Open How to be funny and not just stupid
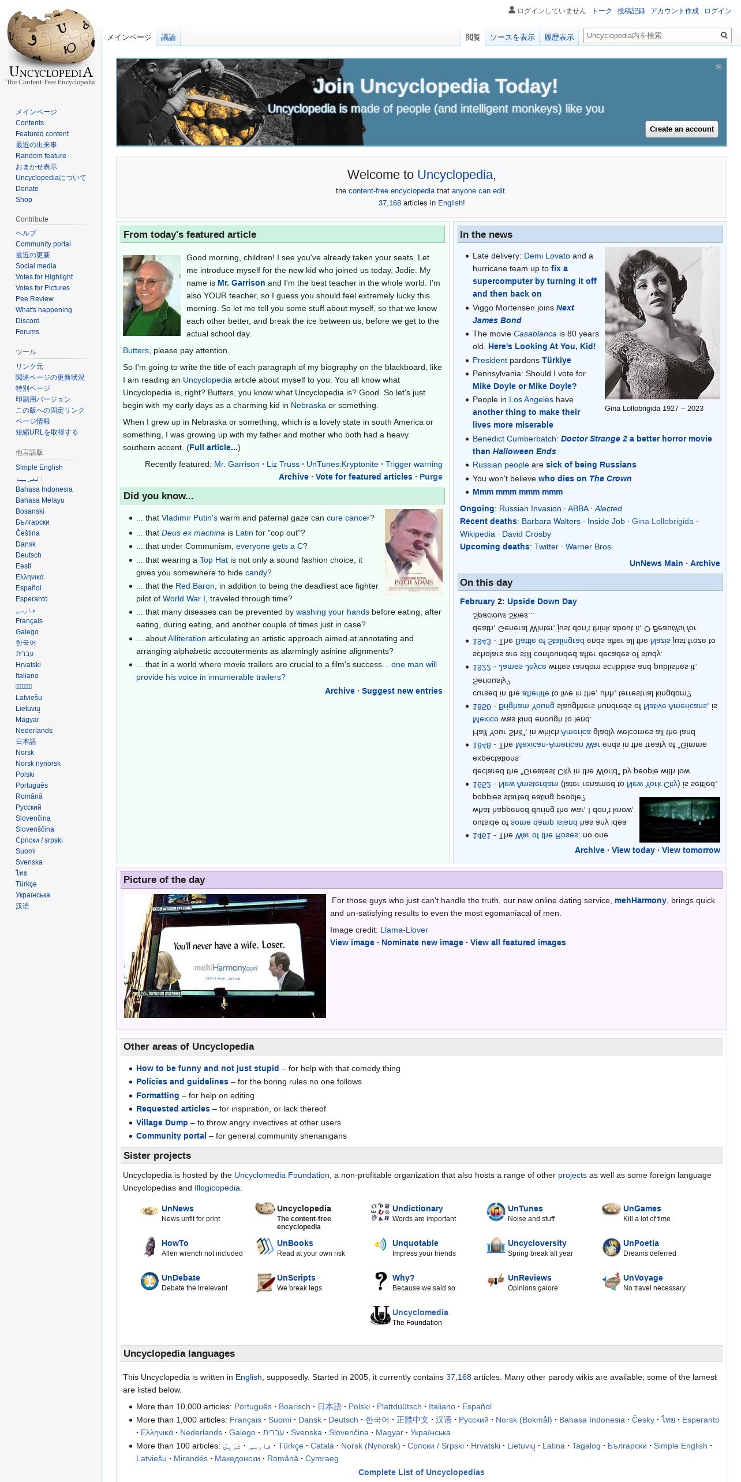 point(208,1068)
